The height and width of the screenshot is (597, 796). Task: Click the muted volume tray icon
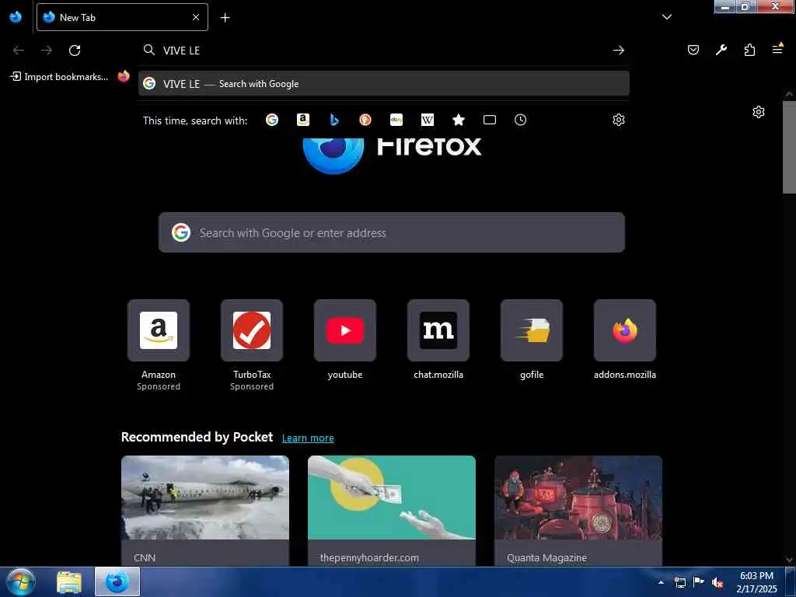tap(717, 583)
